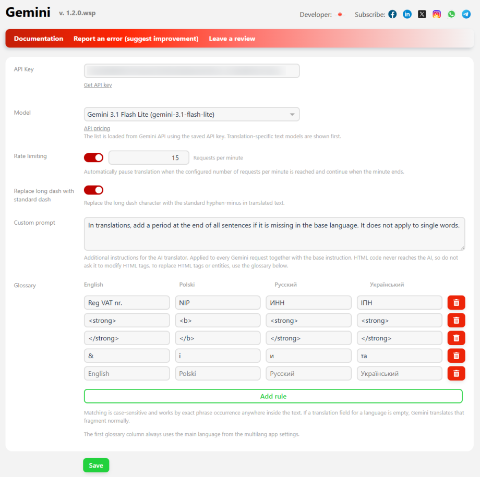Edit the English '&' glossary field
Image resolution: width=480 pixels, height=477 pixels.
pos(127,356)
